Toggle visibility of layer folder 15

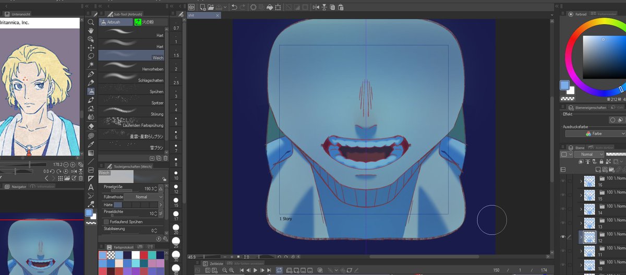[x=563, y=195]
